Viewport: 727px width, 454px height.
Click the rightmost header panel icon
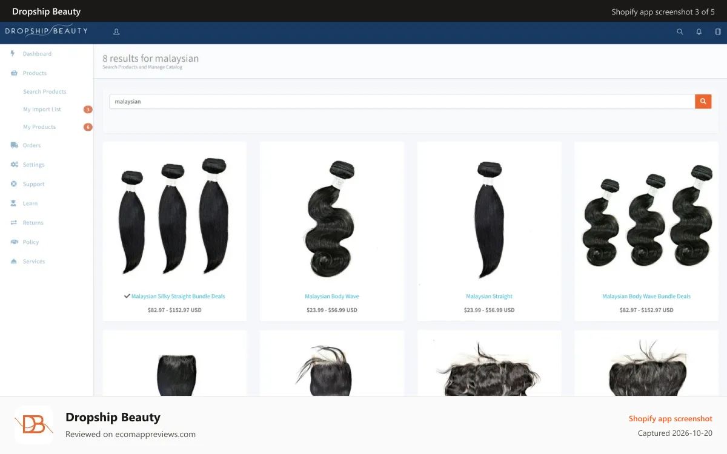[718, 32]
